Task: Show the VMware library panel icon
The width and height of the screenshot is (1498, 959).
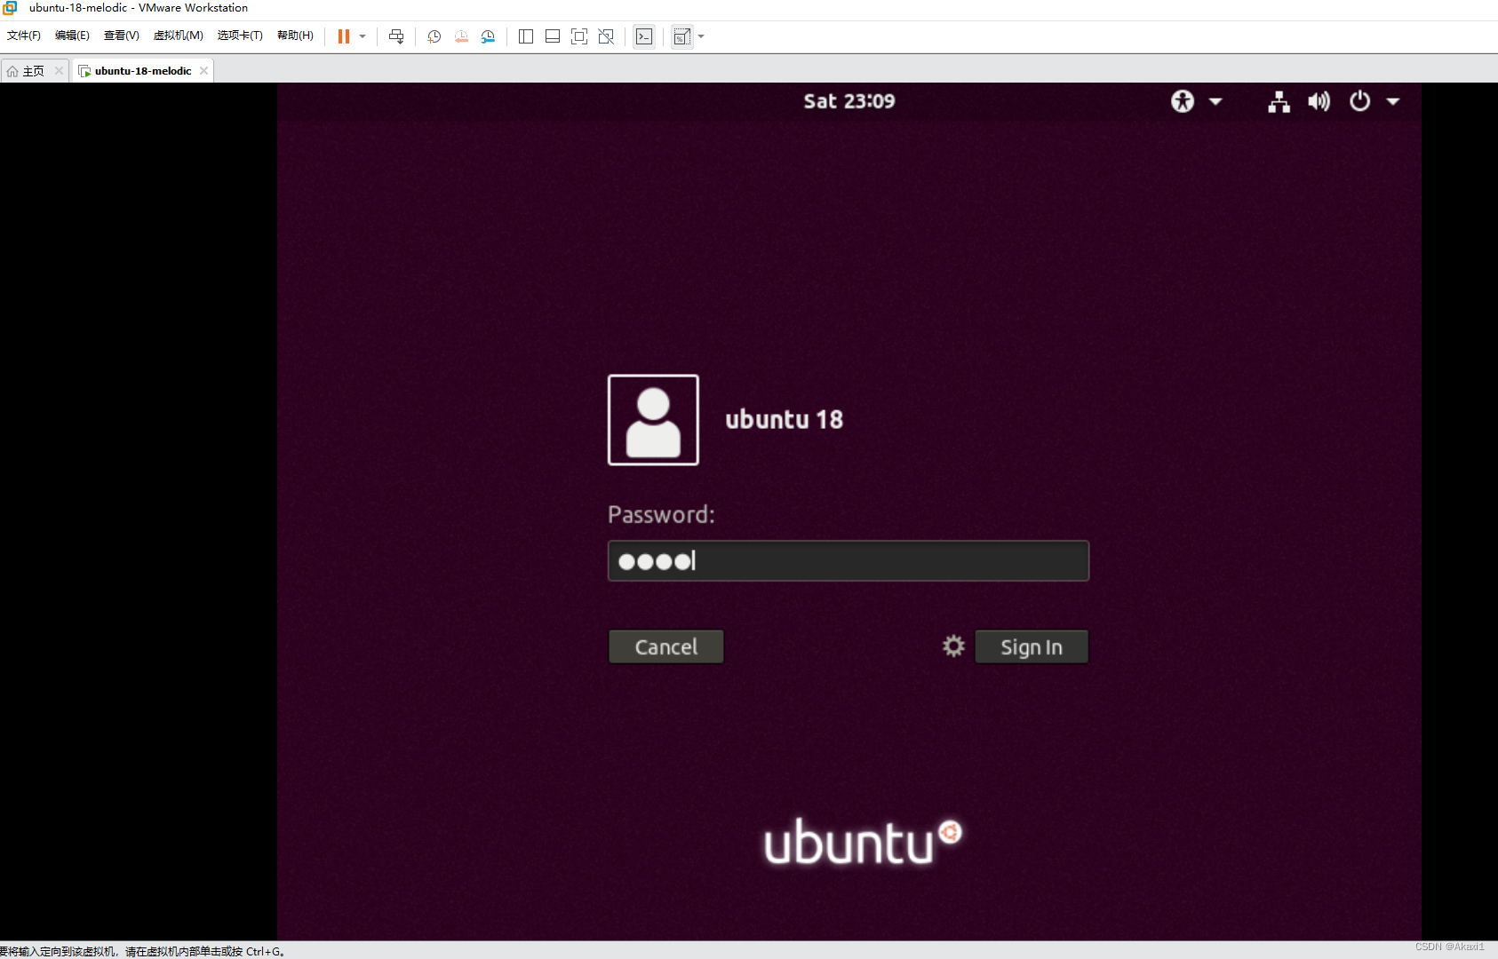Action: tap(526, 36)
